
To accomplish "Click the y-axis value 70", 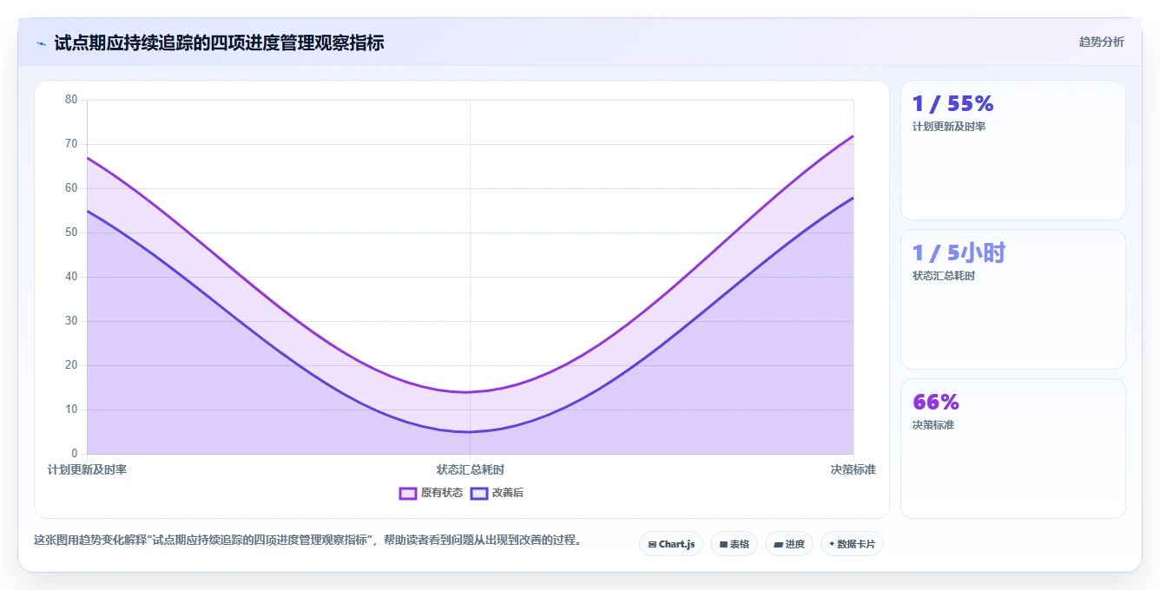I will (x=71, y=144).
